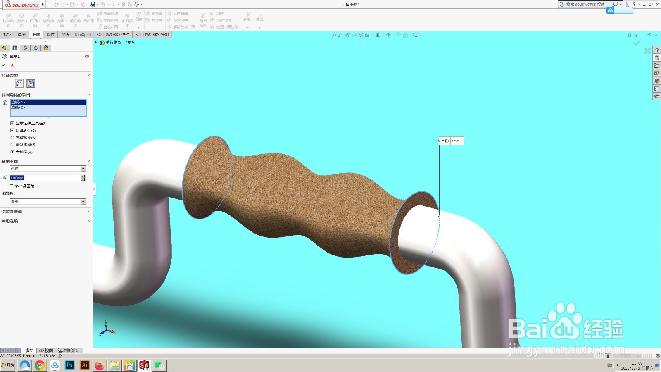Open the DisplayManager color ball tab
The image size is (661, 372).
click(x=46, y=48)
